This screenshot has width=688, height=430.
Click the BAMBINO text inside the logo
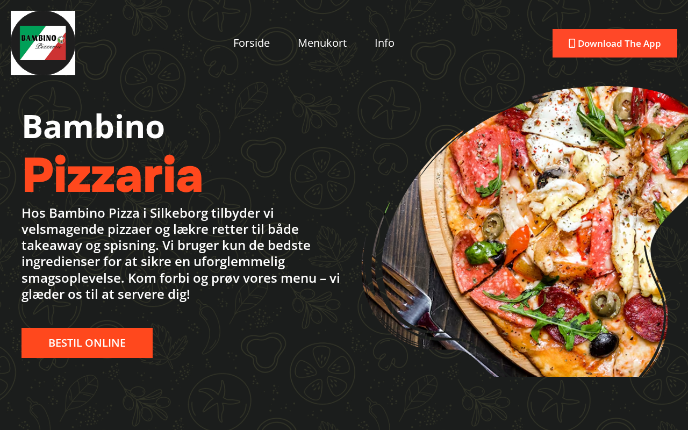(x=38, y=38)
